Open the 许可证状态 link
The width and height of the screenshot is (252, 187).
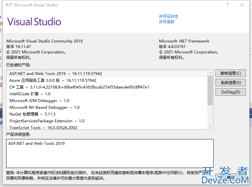pos(168,16)
